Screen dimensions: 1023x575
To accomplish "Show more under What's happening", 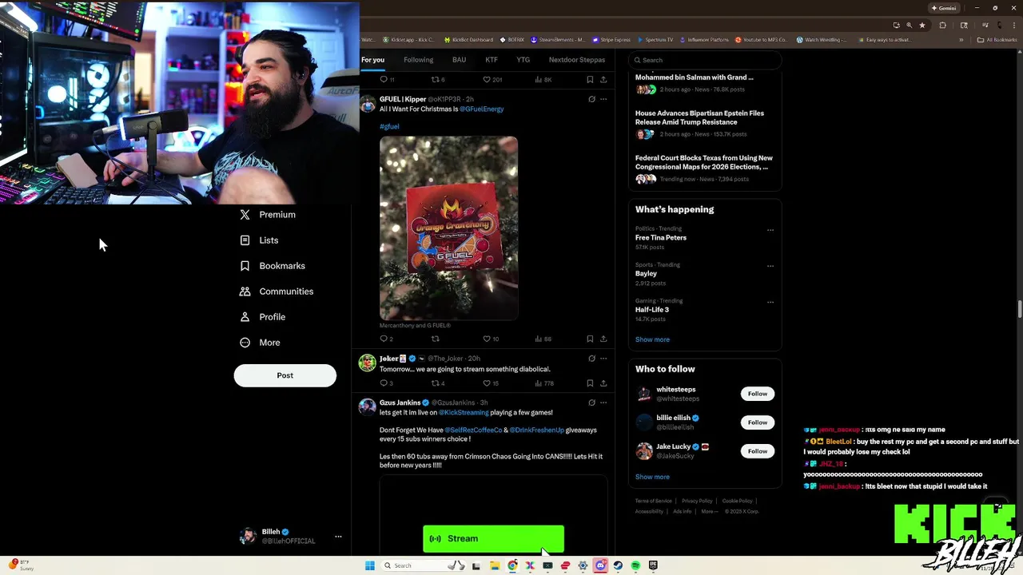I will pos(652,339).
